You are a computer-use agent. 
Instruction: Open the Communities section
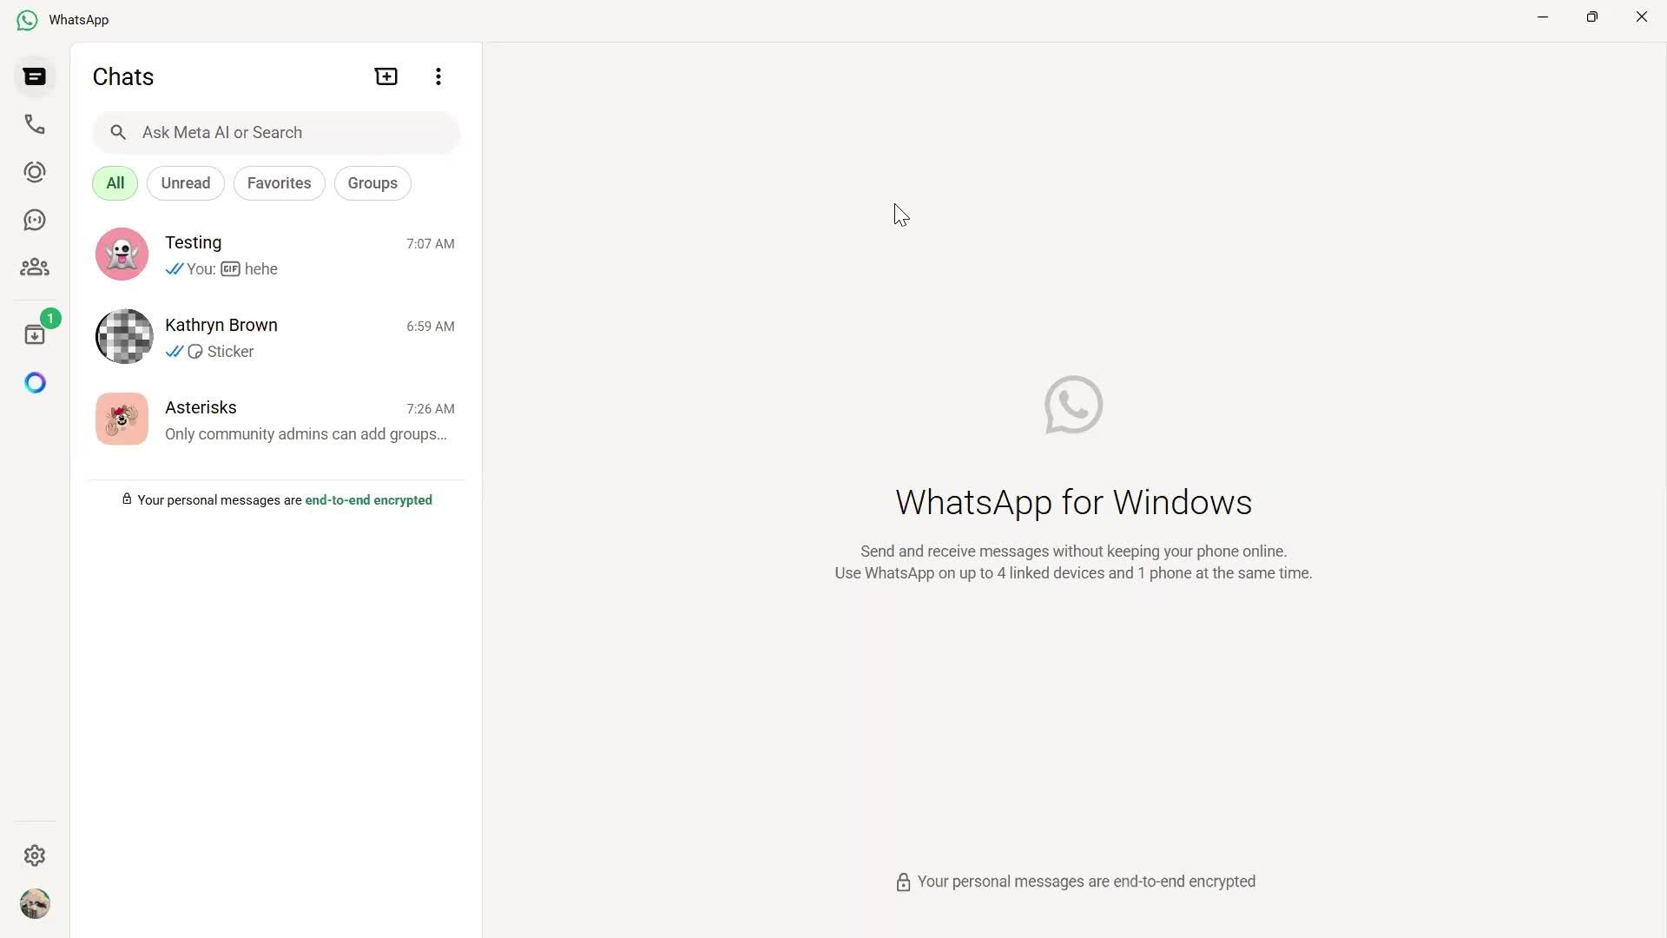[x=34, y=267]
